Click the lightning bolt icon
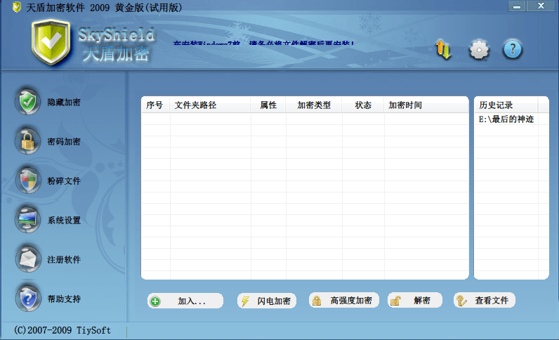 245,301
